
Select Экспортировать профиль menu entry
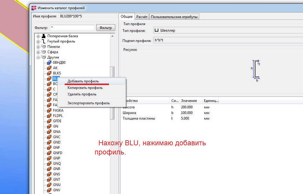pyautogui.click(x=88, y=103)
